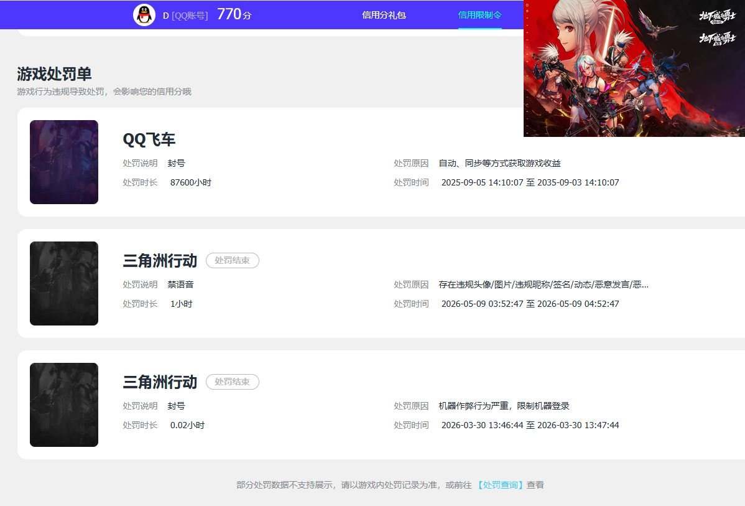Open the 【处罚查询】 link
Screen dimensions: 745x506
501,485
